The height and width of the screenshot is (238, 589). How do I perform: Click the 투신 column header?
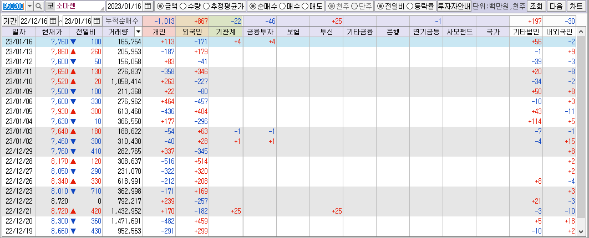pyautogui.click(x=327, y=32)
